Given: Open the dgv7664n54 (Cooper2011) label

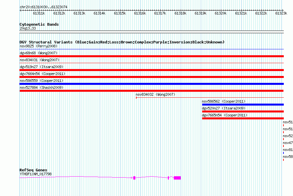Looking at the screenshot, I should click(42, 74).
